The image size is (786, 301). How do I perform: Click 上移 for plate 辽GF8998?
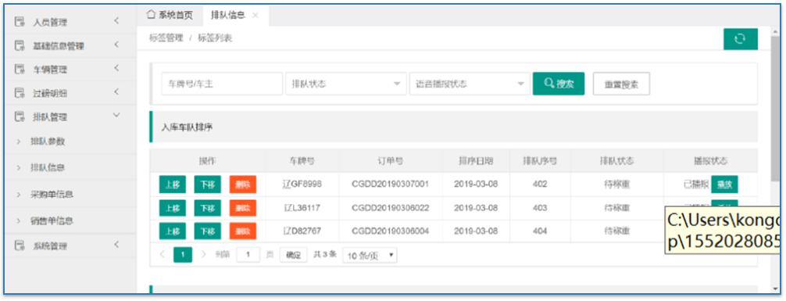(x=173, y=184)
